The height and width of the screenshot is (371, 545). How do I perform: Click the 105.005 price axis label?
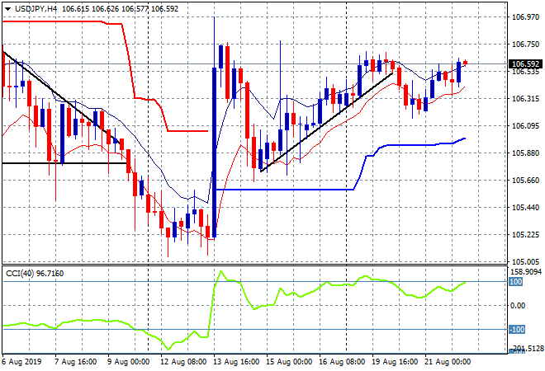tap(525, 262)
